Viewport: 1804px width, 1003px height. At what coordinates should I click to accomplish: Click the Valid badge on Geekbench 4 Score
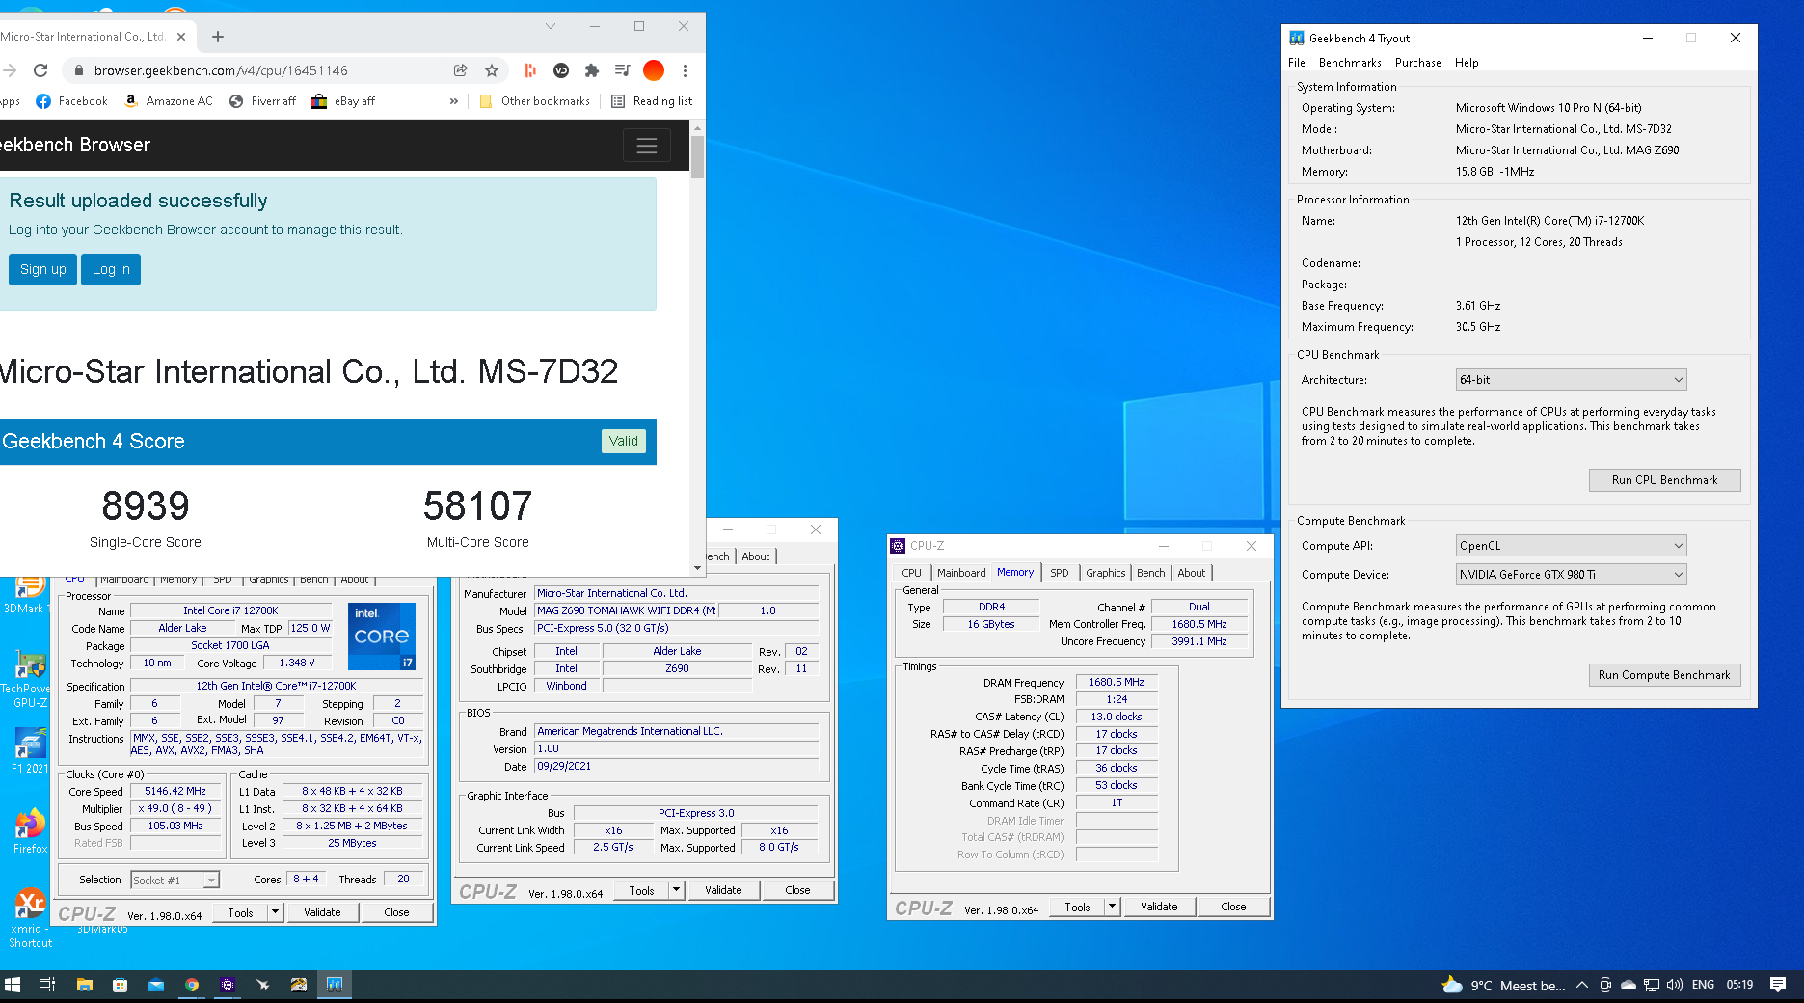coord(624,442)
